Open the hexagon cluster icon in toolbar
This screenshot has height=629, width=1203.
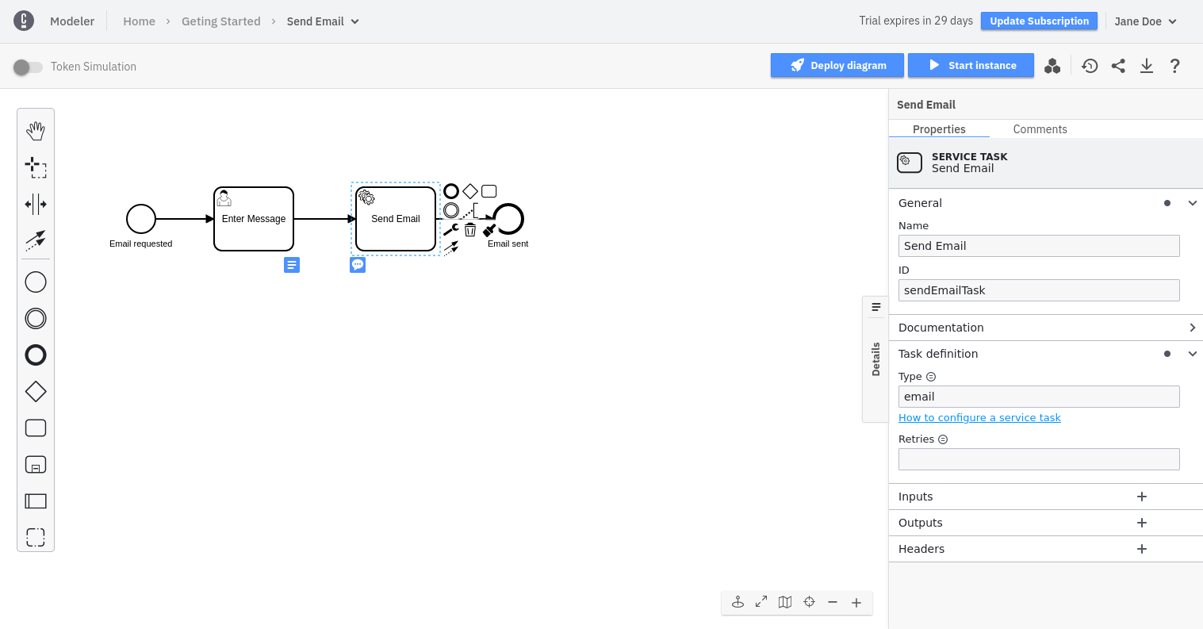(1052, 66)
